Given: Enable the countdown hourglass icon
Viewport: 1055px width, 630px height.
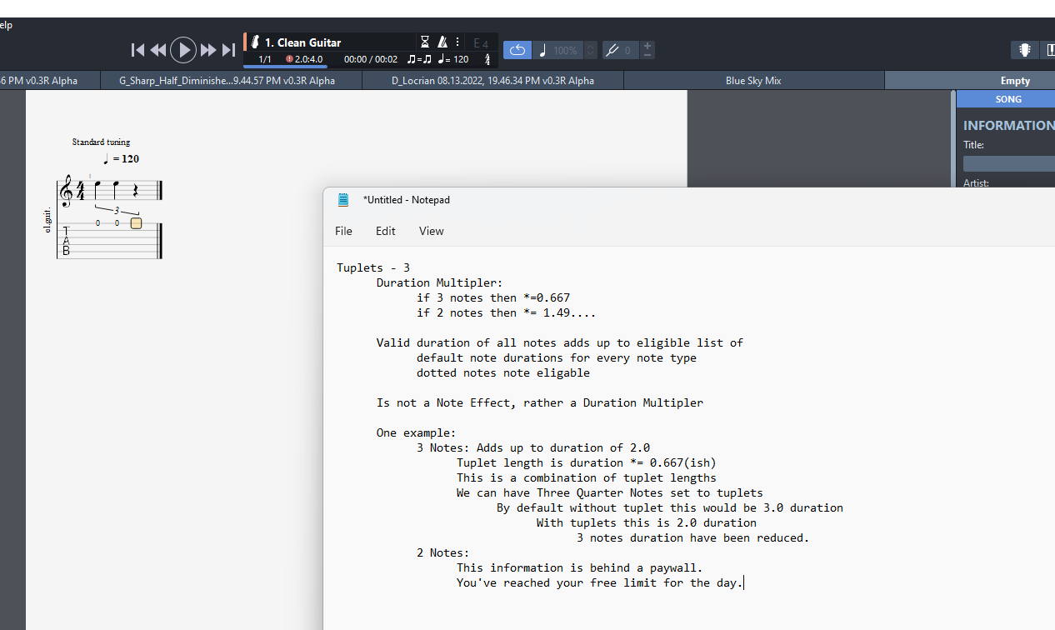Looking at the screenshot, I should 425,42.
